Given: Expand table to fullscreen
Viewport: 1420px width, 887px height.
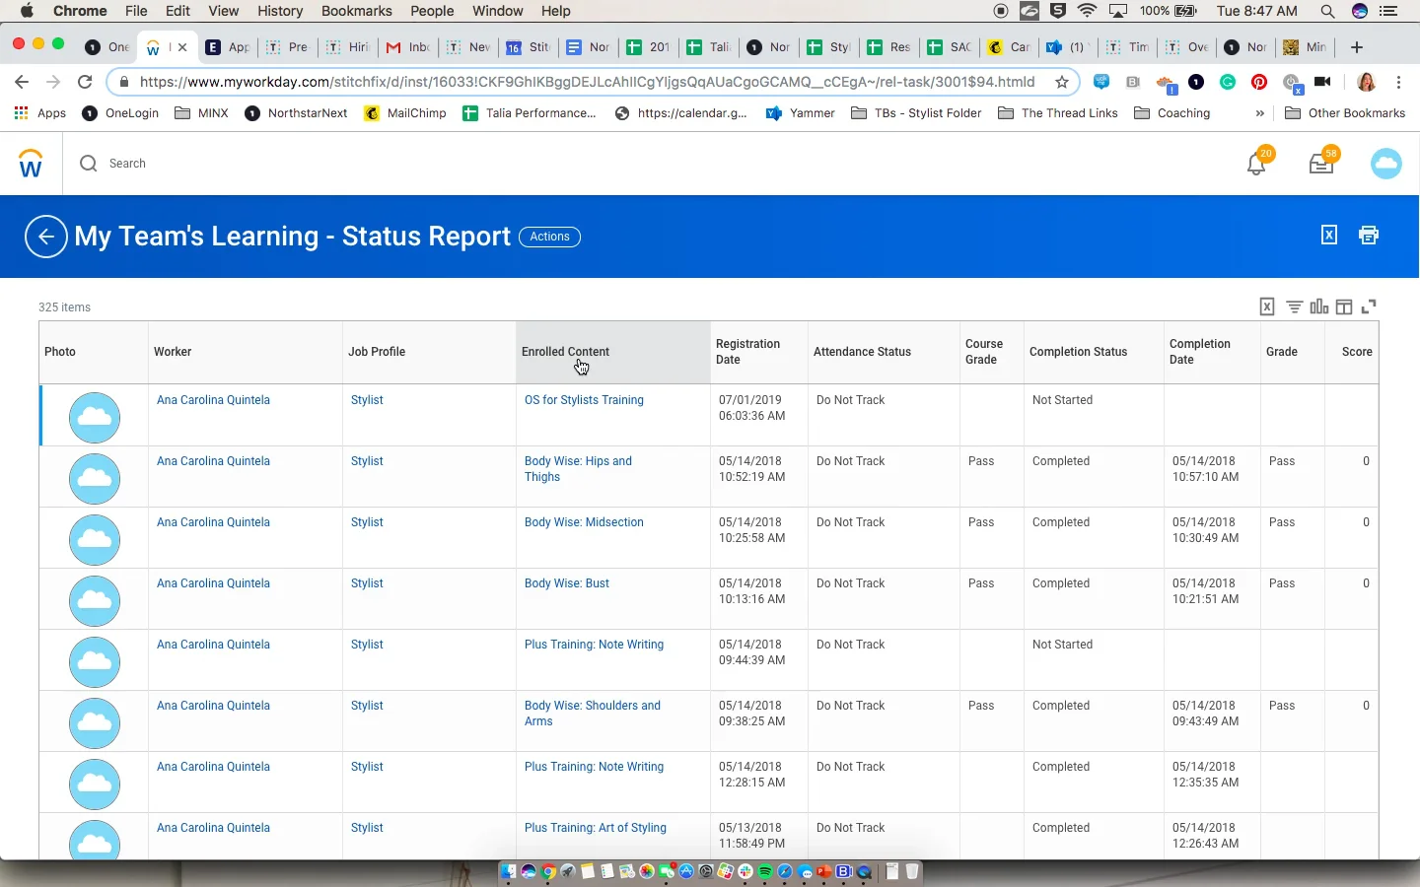Looking at the screenshot, I should click(x=1369, y=307).
